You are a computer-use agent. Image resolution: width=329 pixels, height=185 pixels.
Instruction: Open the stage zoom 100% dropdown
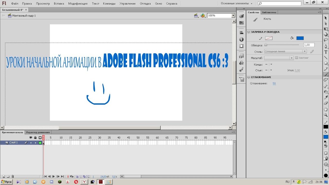233,15
